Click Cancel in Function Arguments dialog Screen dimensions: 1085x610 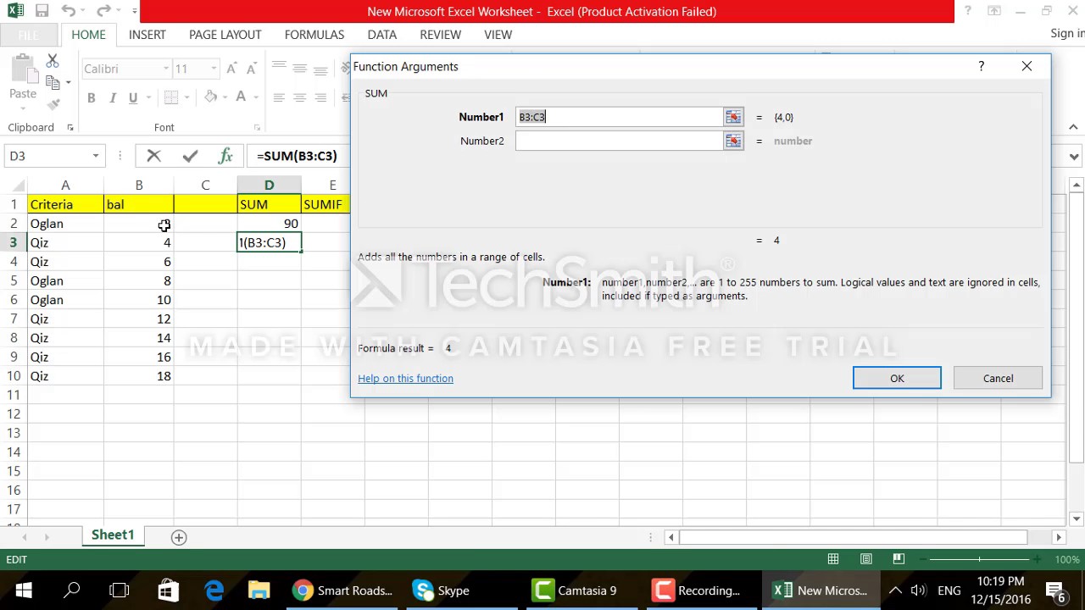pyautogui.click(x=998, y=379)
